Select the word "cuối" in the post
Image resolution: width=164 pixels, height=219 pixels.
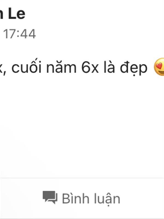point(27,67)
